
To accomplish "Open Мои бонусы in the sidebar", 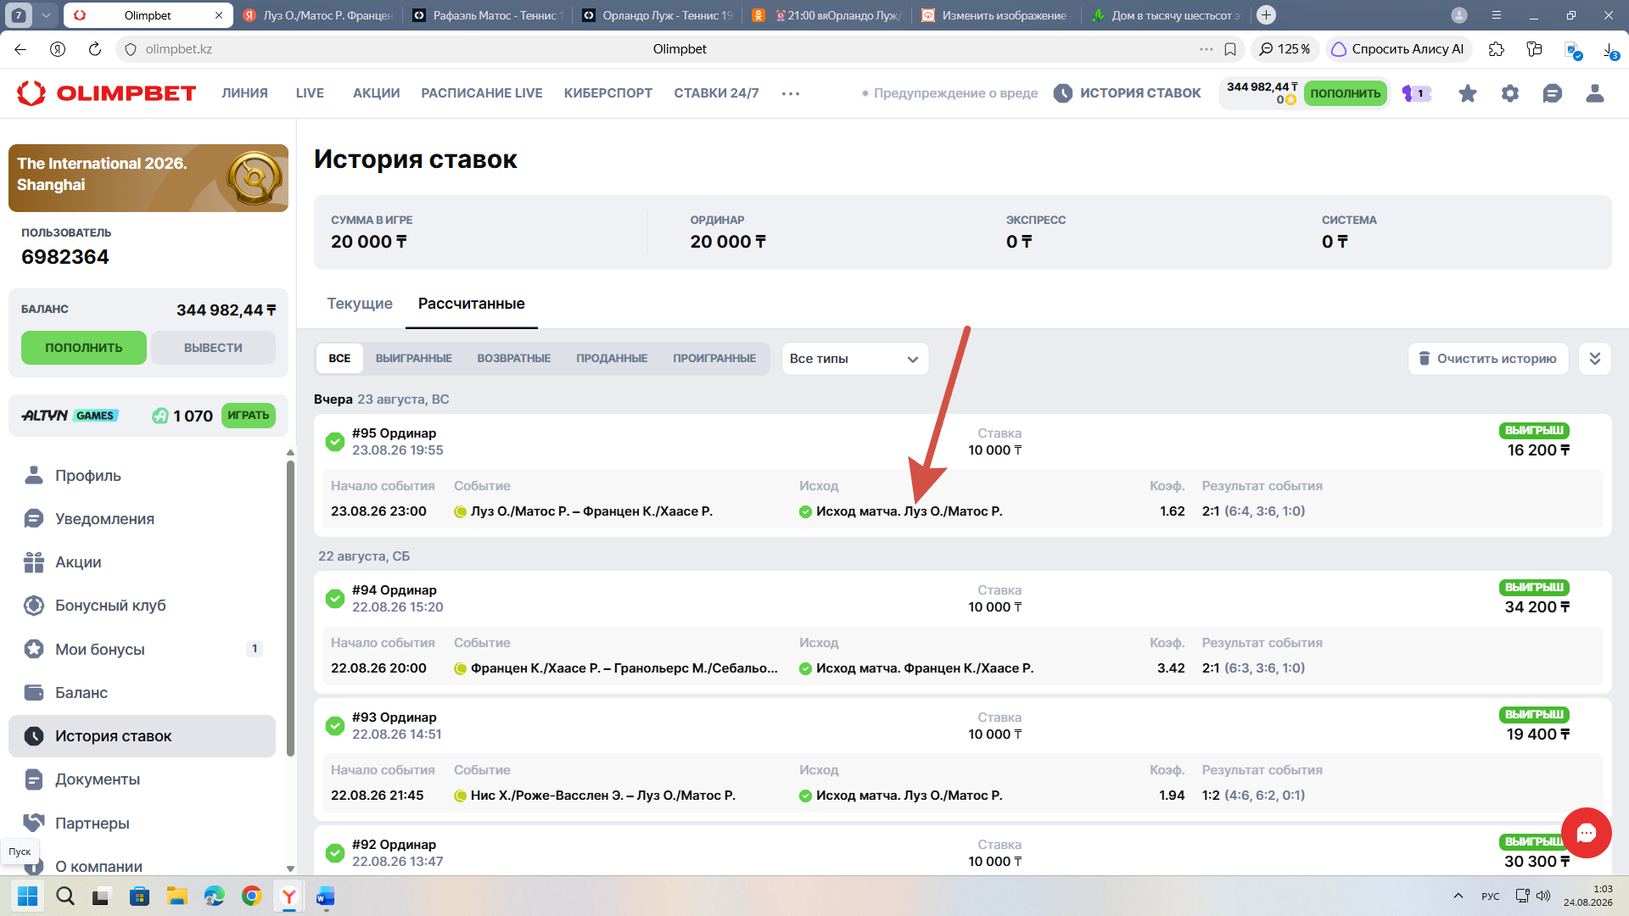I will click(142, 649).
